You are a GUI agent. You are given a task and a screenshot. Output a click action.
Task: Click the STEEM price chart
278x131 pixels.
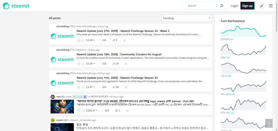[x=244, y=31]
